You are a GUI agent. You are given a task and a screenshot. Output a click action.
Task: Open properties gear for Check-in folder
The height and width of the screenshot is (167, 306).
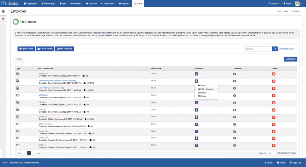pyautogui.click(x=196, y=110)
